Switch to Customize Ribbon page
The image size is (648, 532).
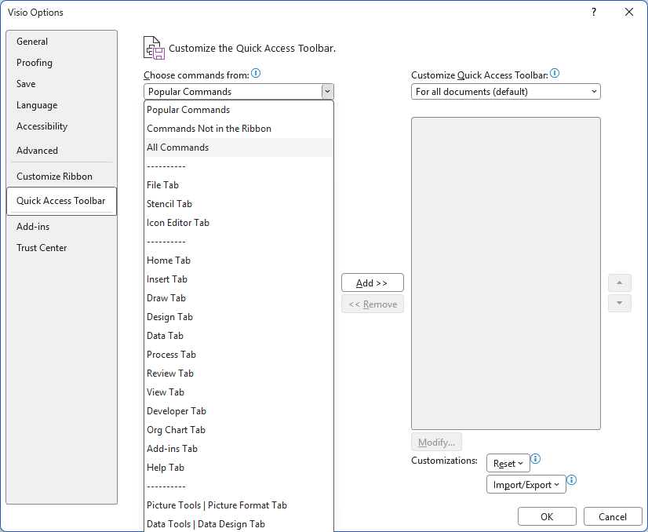[61, 177]
